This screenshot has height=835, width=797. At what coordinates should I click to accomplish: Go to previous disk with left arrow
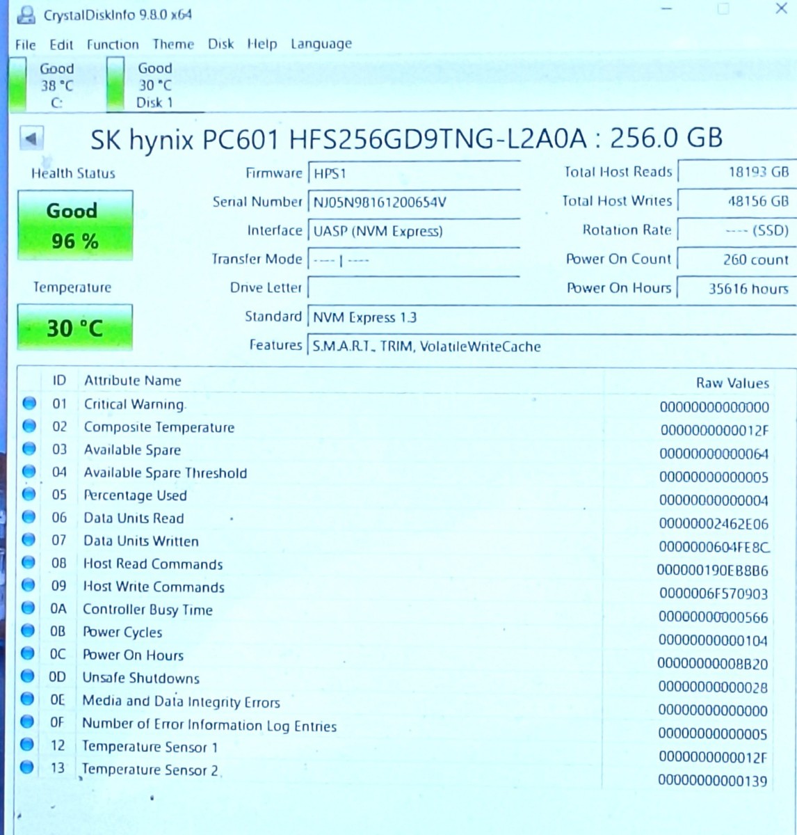[31, 138]
